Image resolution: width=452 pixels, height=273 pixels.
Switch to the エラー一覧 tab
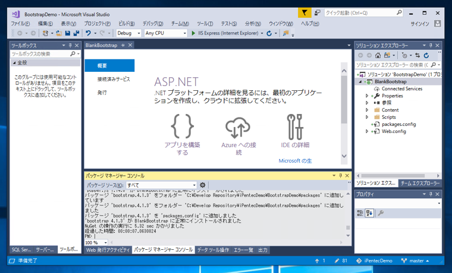tap(243, 250)
